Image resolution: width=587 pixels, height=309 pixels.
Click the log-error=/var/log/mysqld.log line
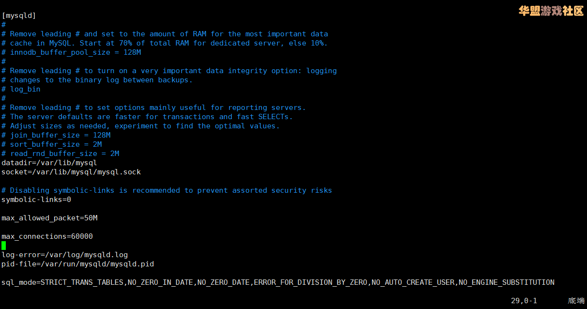(x=65, y=255)
